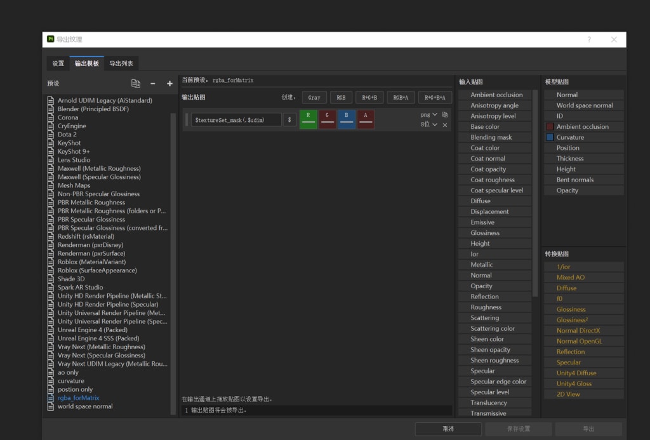Select Anisotropy angle in input maps
Screen dimensions: 650x440
click(x=494, y=105)
